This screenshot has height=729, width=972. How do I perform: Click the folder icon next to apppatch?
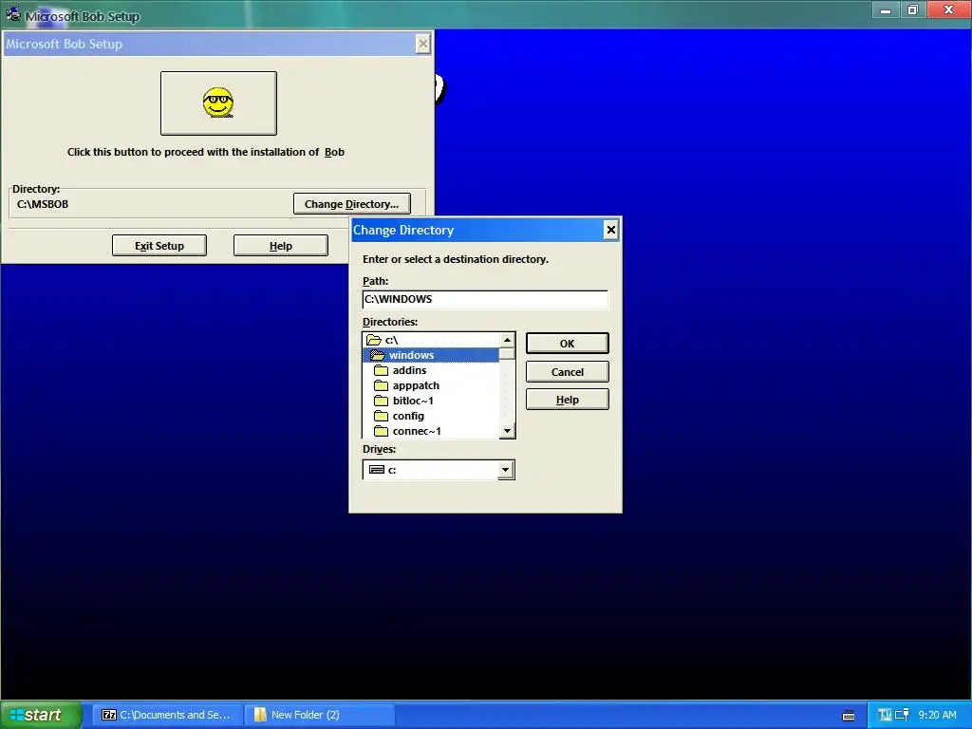pyautogui.click(x=382, y=385)
